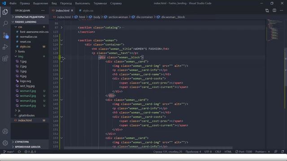Open the Файл menu

coord(13,3)
